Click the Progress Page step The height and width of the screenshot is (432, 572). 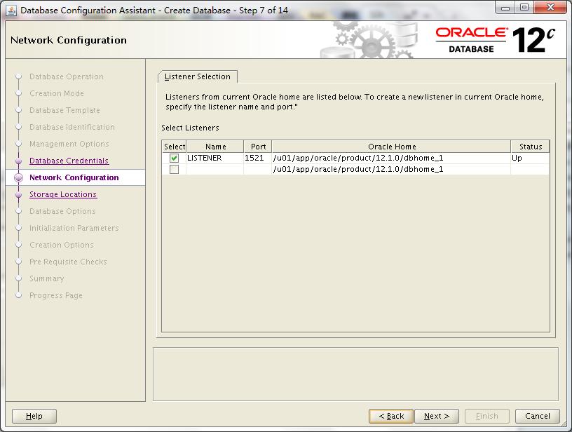coord(56,295)
